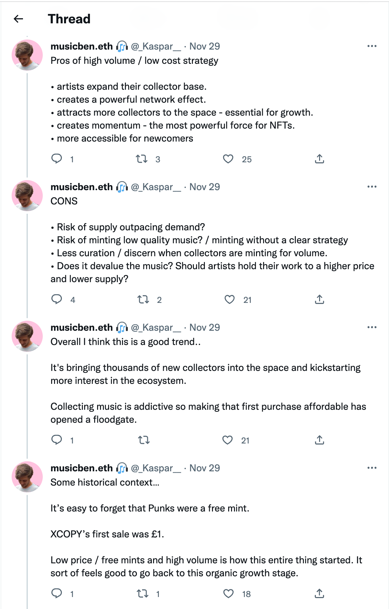Go back using the Thread back arrow
Image resolution: width=389 pixels, height=609 pixels.
click(x=18, y=19)
